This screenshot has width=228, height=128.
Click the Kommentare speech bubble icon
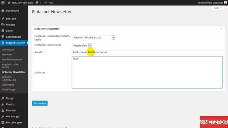(x=3, y=37)
